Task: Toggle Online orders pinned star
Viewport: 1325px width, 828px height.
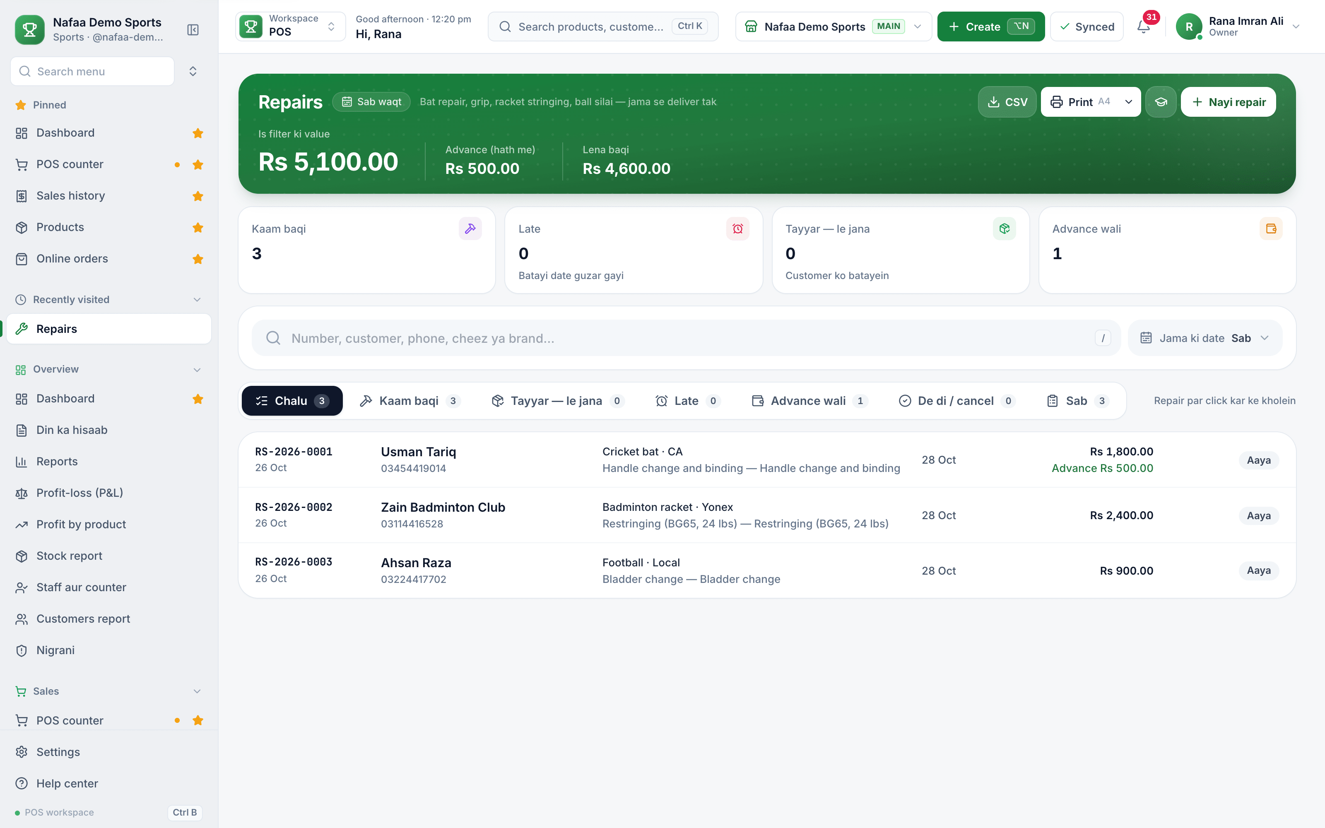Action: point(198,259)
